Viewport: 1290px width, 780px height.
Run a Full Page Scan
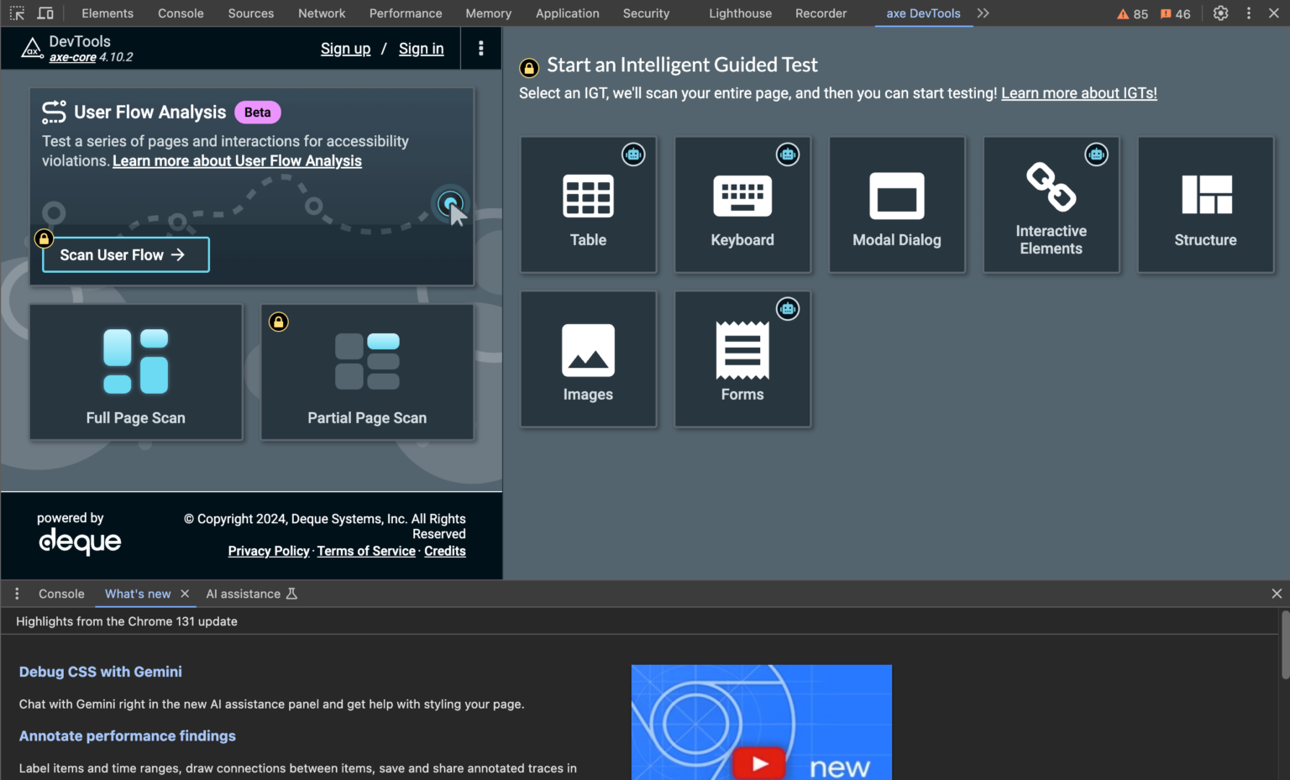pos(136,372)
